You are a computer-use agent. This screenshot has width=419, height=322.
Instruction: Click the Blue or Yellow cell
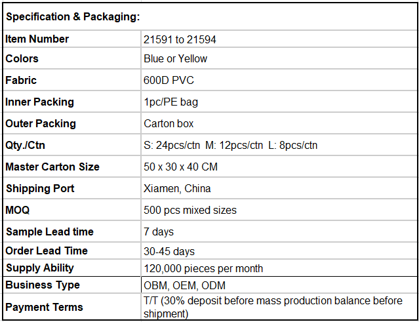[x=176, y=59]
